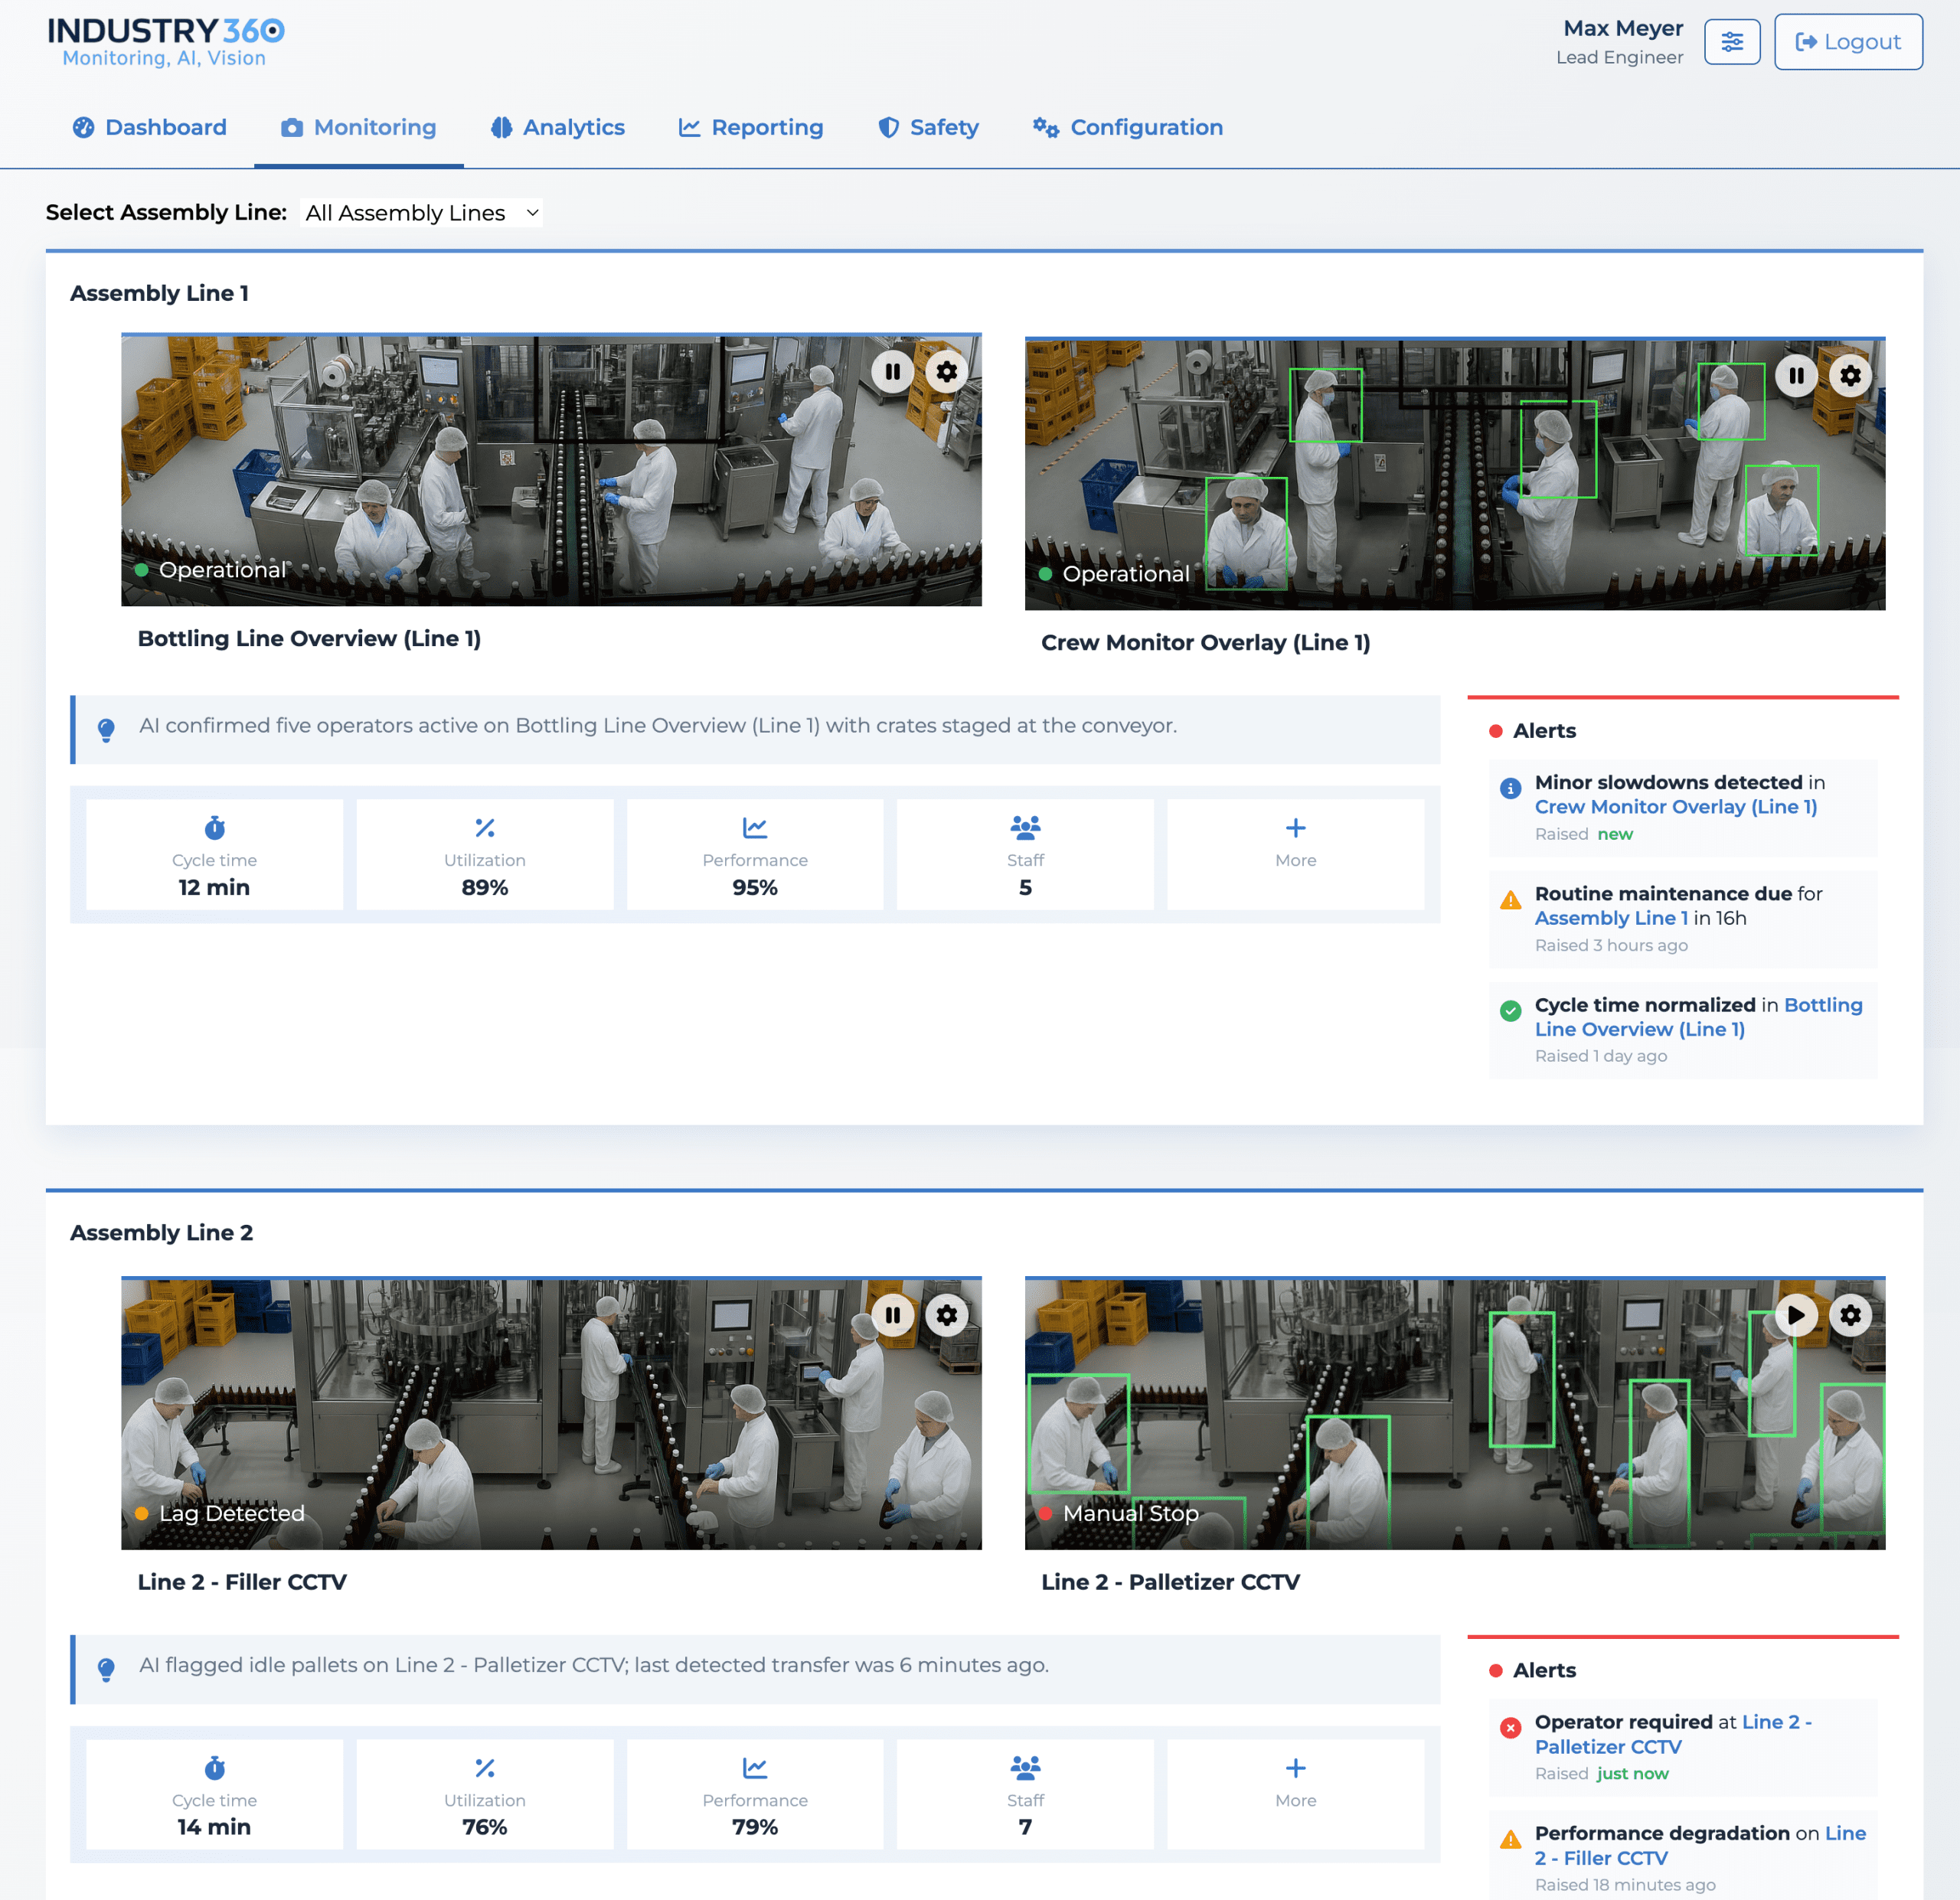Click Line 2 Performance chart metric card
The width and height of the screenshot is (1960, 1900).
coord(754,1795)
